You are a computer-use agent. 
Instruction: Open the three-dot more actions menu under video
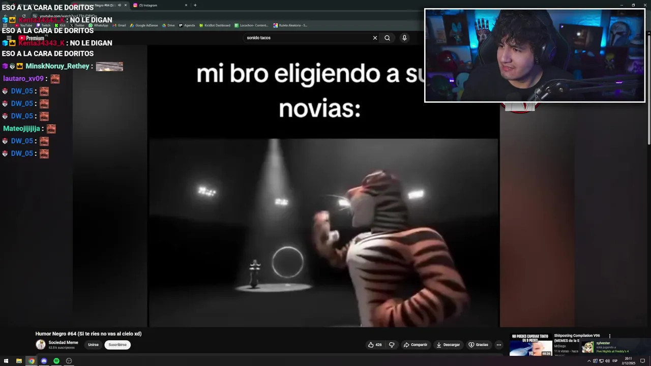[x=499, y=345]
